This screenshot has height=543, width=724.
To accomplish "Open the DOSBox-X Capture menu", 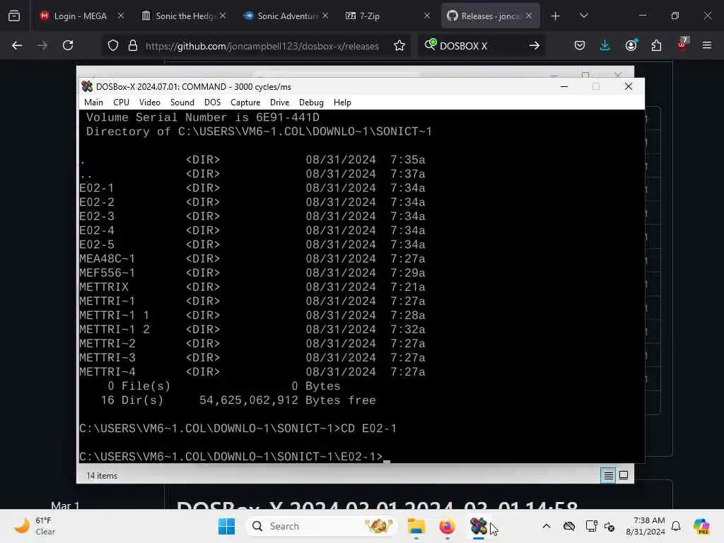I will point(245,103).
